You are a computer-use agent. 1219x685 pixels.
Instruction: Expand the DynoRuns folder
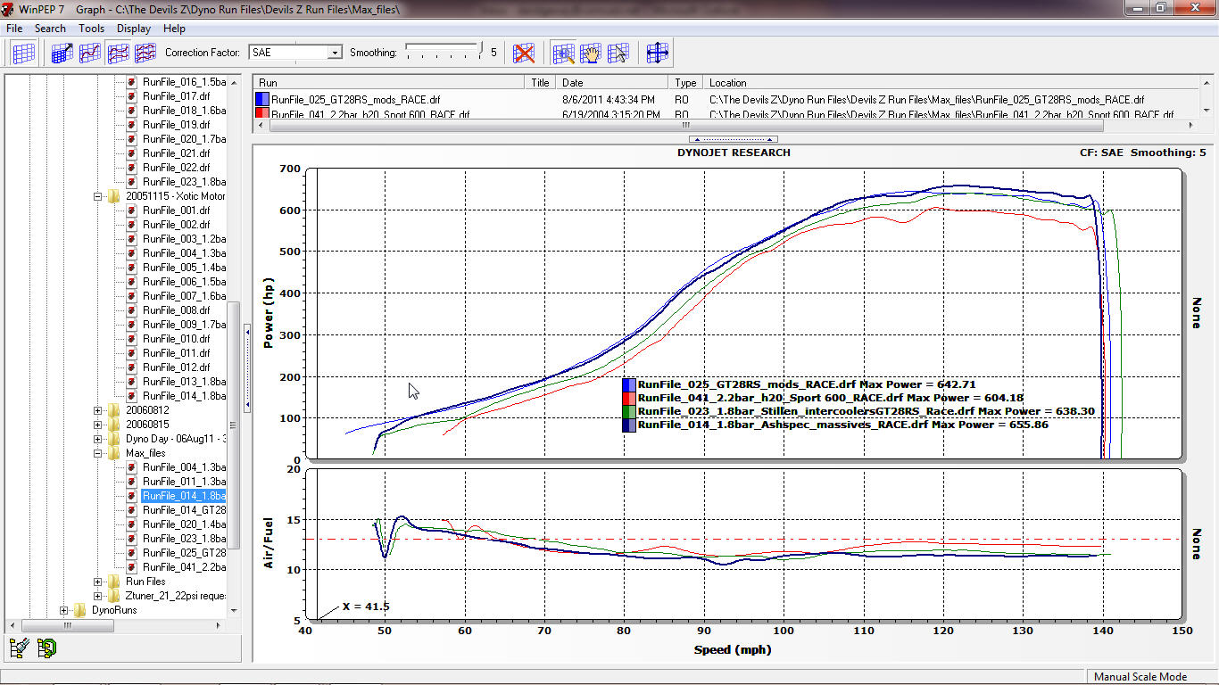click(x=64, y=610)
